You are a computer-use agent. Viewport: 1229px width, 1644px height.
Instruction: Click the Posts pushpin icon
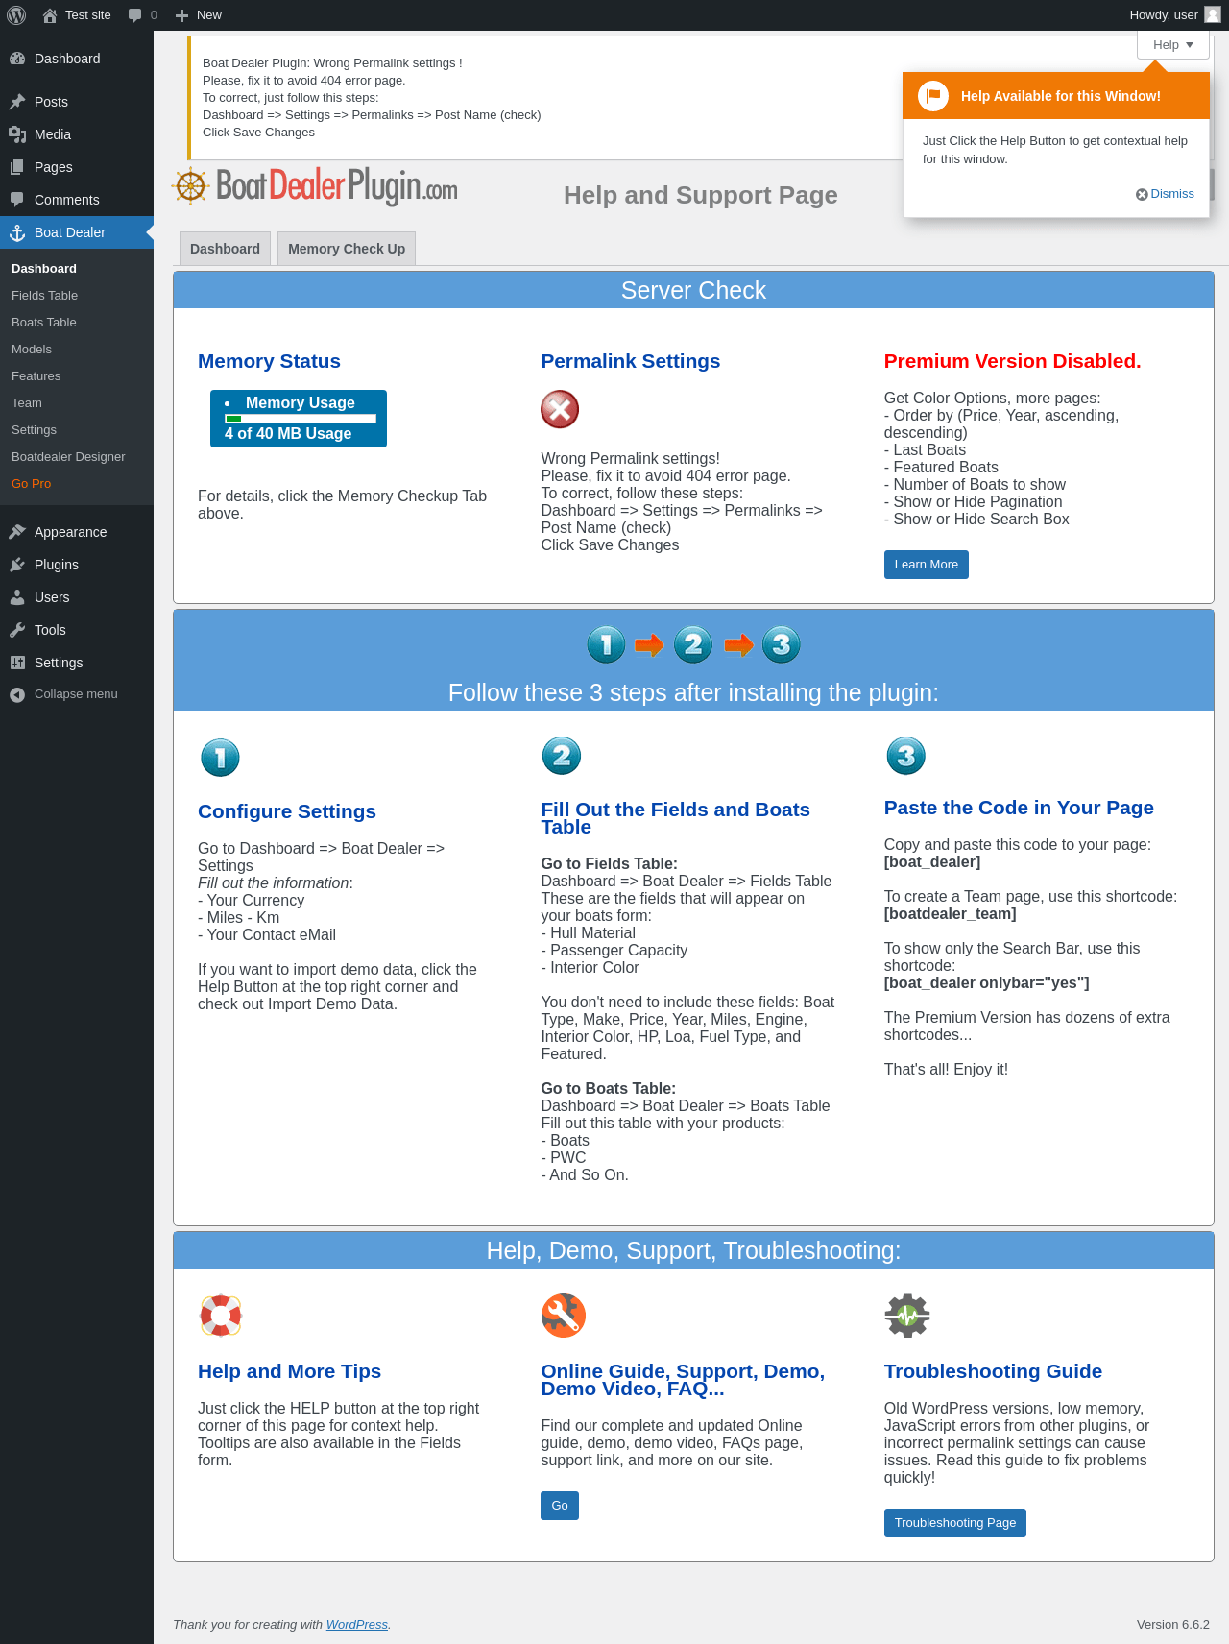tap(17, 102)
